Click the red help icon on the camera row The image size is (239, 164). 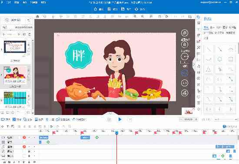tap(24, 138)
